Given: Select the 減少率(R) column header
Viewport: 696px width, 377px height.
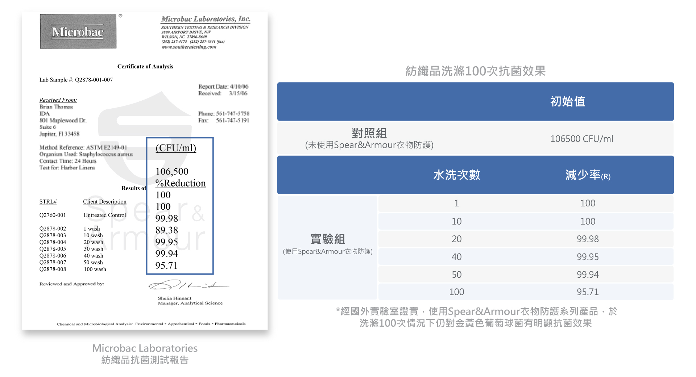Looking at the screenshot, I should click(587, 175).
